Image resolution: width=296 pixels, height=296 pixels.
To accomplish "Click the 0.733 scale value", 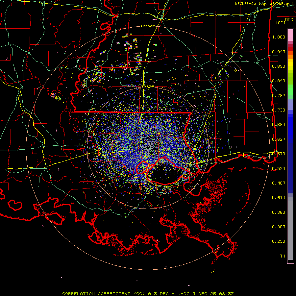I will pos(279,110).
